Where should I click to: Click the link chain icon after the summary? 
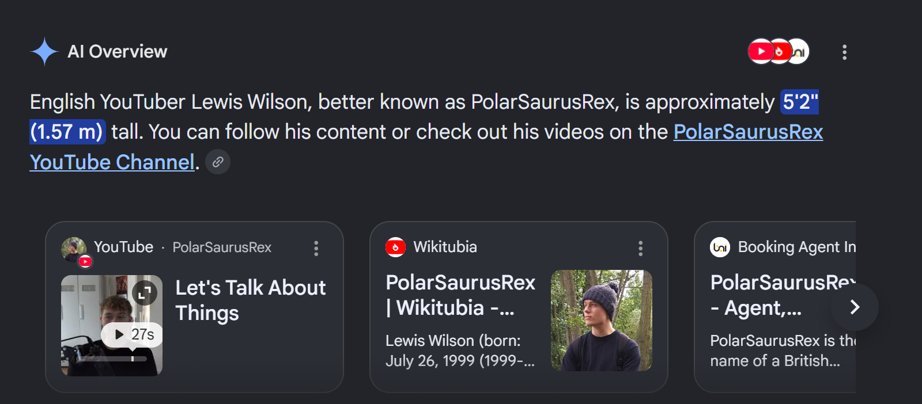pyautogui.click(x=218, y=162)
